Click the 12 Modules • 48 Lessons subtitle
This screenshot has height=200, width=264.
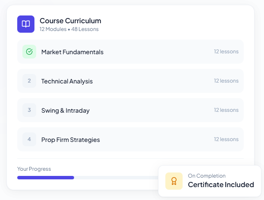click(x=69, y=29)
